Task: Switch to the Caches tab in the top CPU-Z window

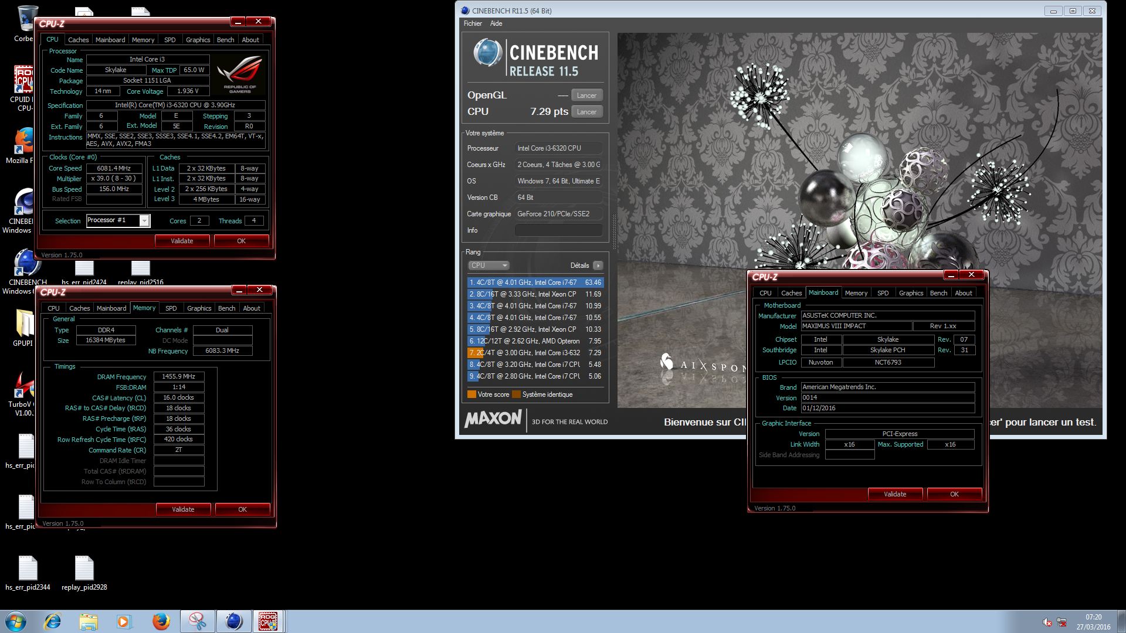Action: pos(78,40)
